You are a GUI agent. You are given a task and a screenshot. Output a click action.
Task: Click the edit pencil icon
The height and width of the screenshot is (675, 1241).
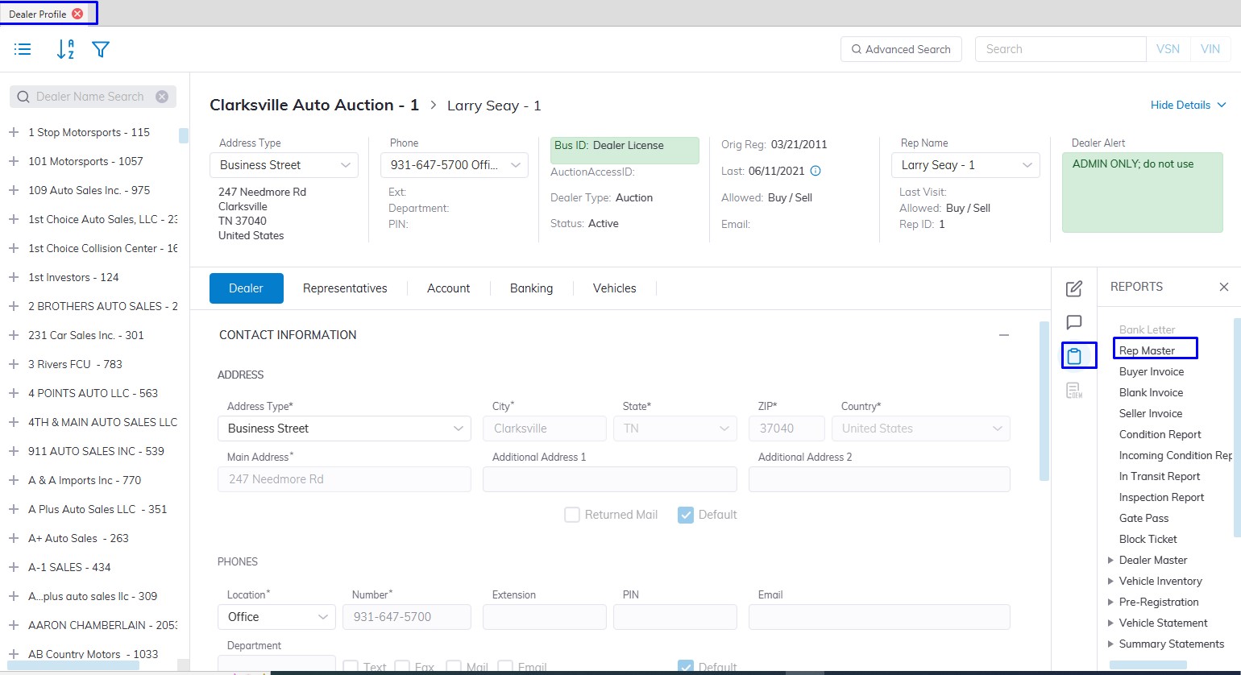[1073, 289]
